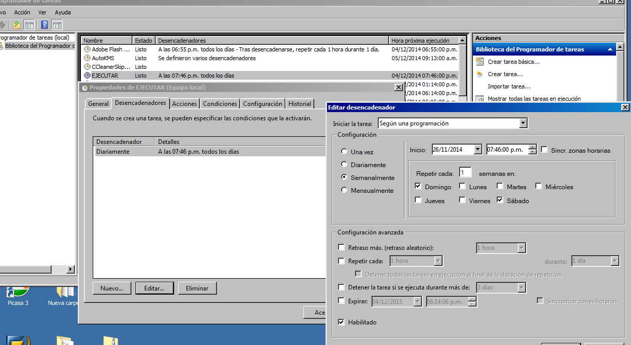This screenshot has height=345, width=631.
Task: Click the Nuevo button
Action: (x=111, y=288)
